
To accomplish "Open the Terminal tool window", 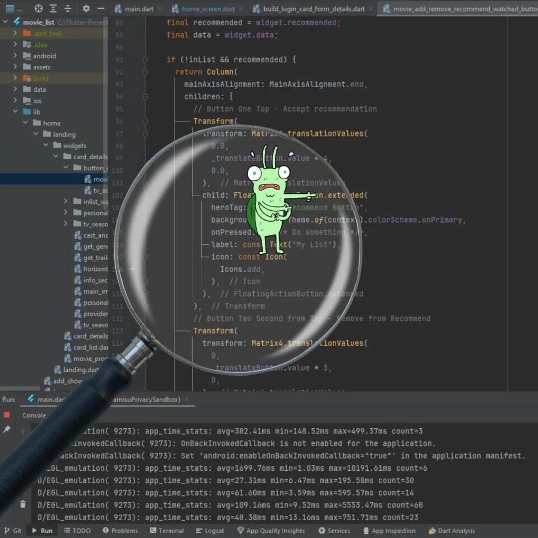I will pyautogui.click(x=167, y=531).
